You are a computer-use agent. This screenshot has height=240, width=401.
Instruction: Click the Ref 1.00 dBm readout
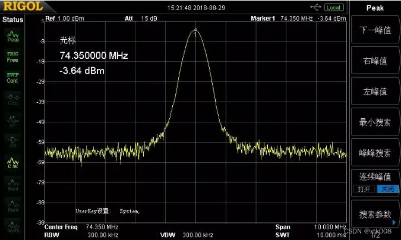coord(65,18)
